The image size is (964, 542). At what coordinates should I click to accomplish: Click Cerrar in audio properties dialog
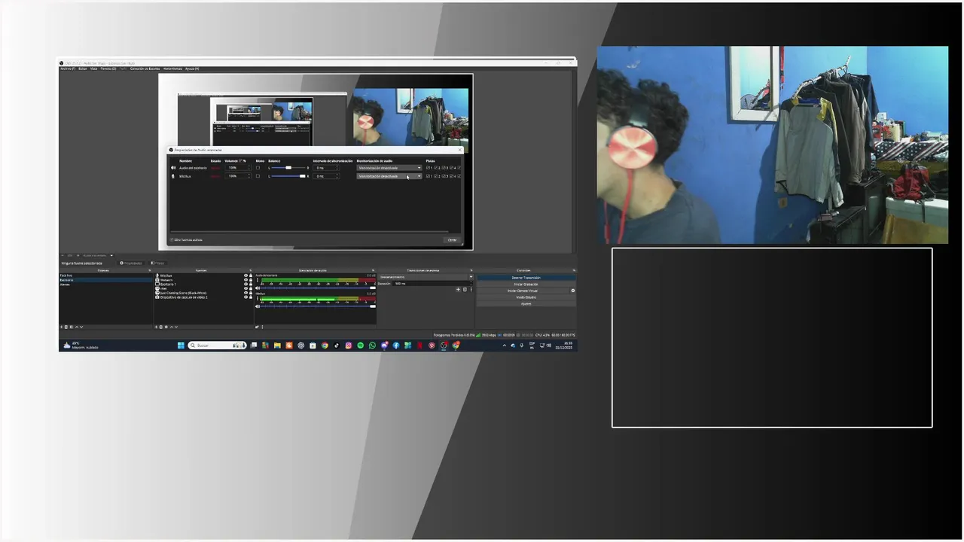tap(452, 239)
